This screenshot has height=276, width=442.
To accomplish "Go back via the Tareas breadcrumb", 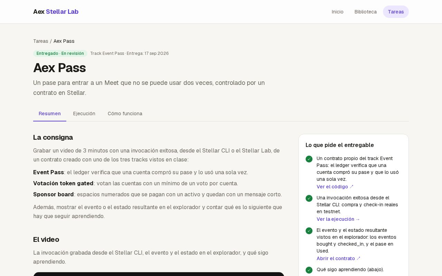I will click(41, 41).
